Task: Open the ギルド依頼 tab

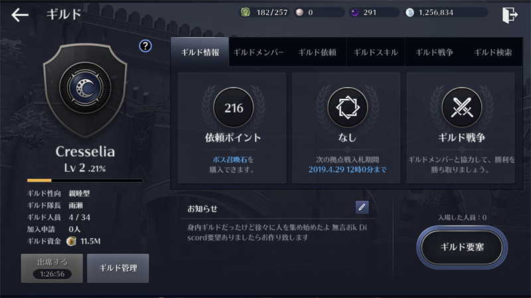Action: tap(317, 52)
